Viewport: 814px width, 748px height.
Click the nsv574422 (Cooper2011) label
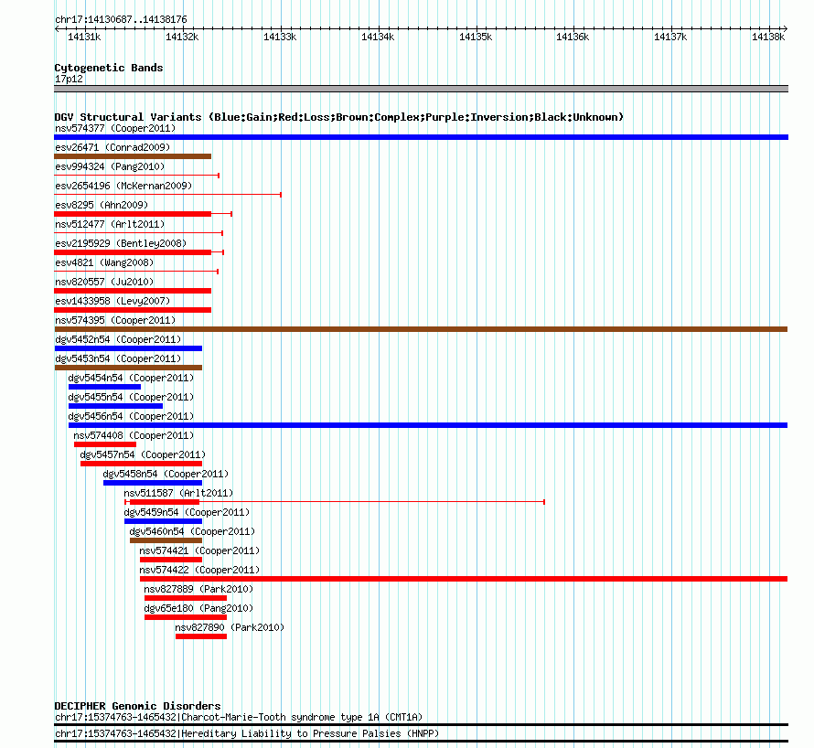click(199, 570)
